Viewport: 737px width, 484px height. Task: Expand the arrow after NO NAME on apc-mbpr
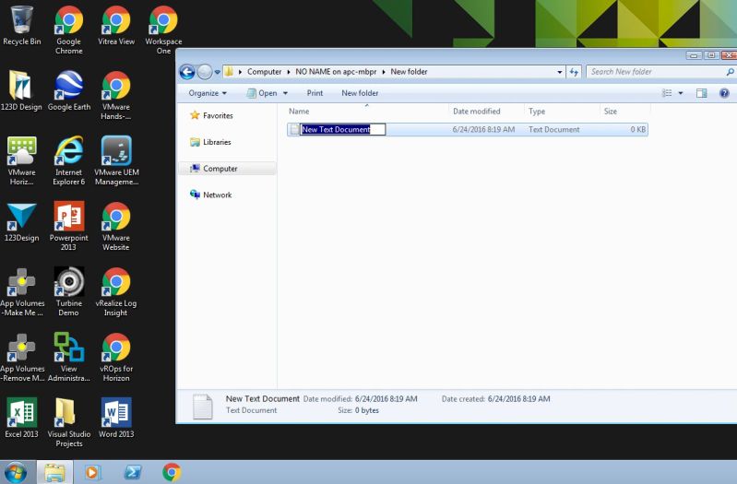(x=384, y=72)
